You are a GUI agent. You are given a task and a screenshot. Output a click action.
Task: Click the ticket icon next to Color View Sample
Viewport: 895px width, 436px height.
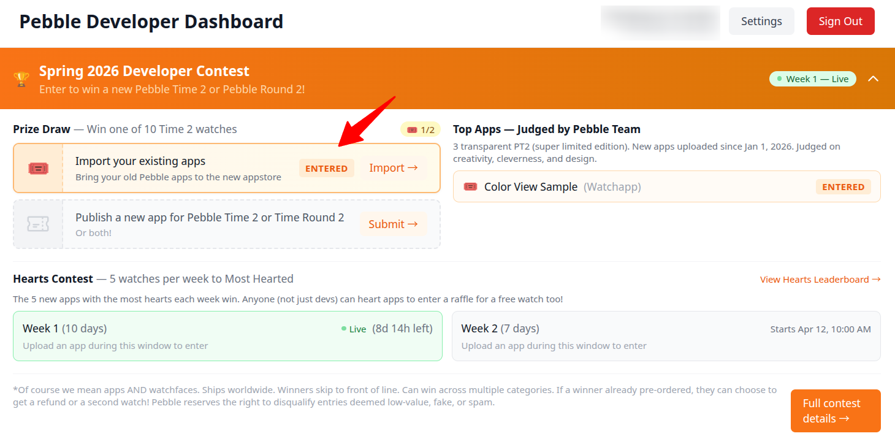[x=470, y=187]
